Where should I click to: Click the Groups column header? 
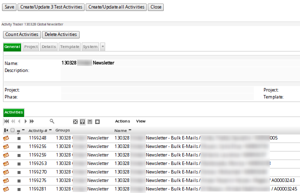[x=63, y=130]
